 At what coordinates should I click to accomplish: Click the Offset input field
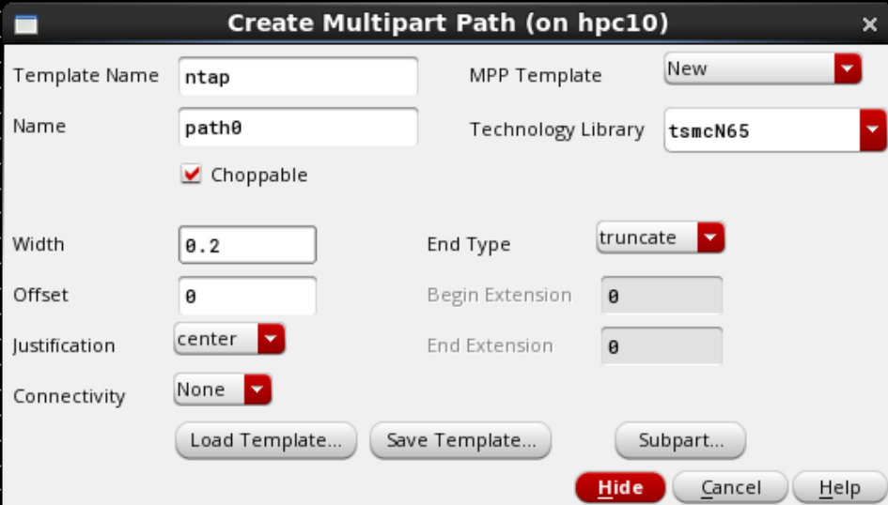(247, 295)
